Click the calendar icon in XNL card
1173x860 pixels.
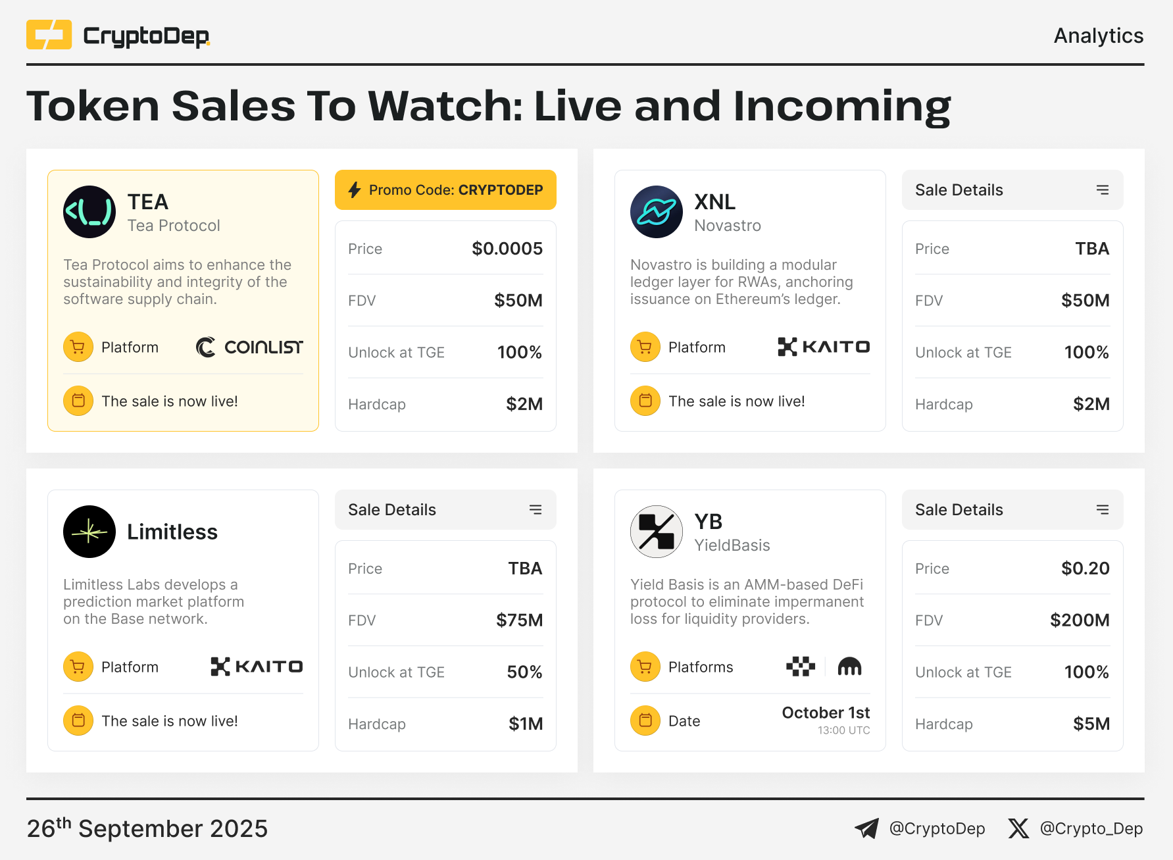click(x=645, y=401)
